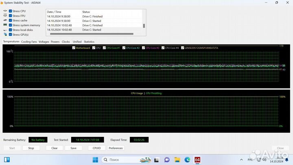Viewport: 293px width, 165px height.
Task: Click the cache stress icon
Action: [x=5, y=20]
